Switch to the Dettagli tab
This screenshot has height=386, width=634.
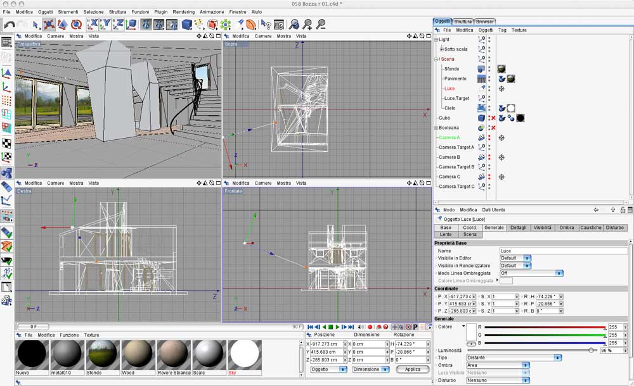518,227
